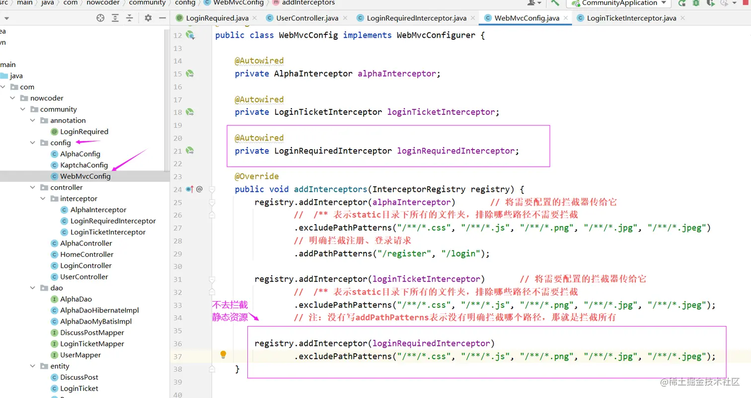
Task: Open UserMapper in project tree
Action: tap(80, 355)
